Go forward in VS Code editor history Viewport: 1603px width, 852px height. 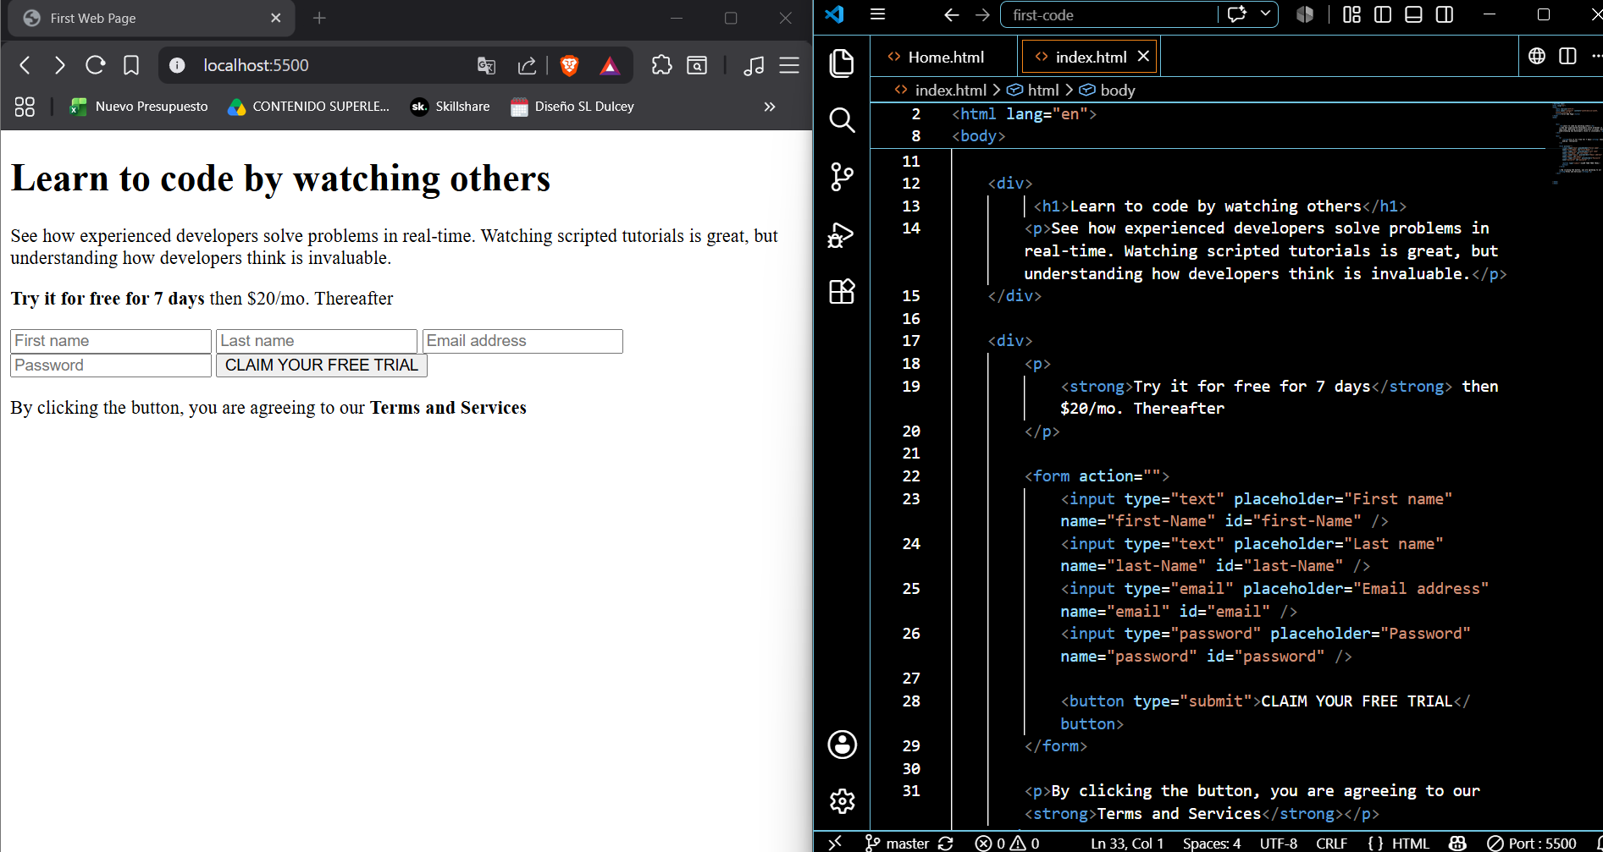point(982,14)
